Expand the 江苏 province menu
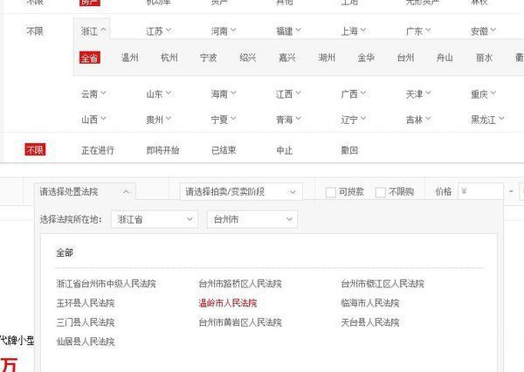This screenshot has height=372, width=524. click(x=158, y=31)
